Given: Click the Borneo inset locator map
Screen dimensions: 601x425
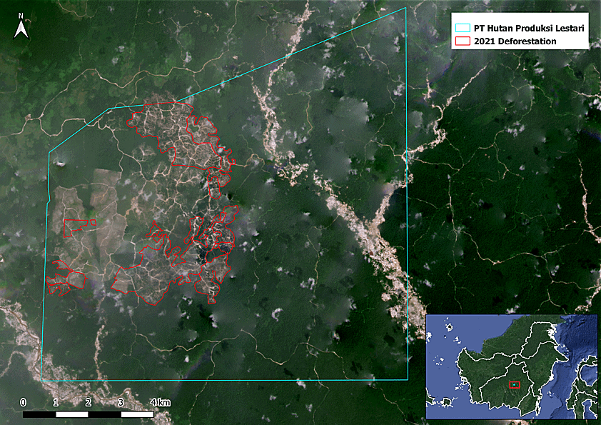Looking at the screenshot, I should click(x=512, y=366).
